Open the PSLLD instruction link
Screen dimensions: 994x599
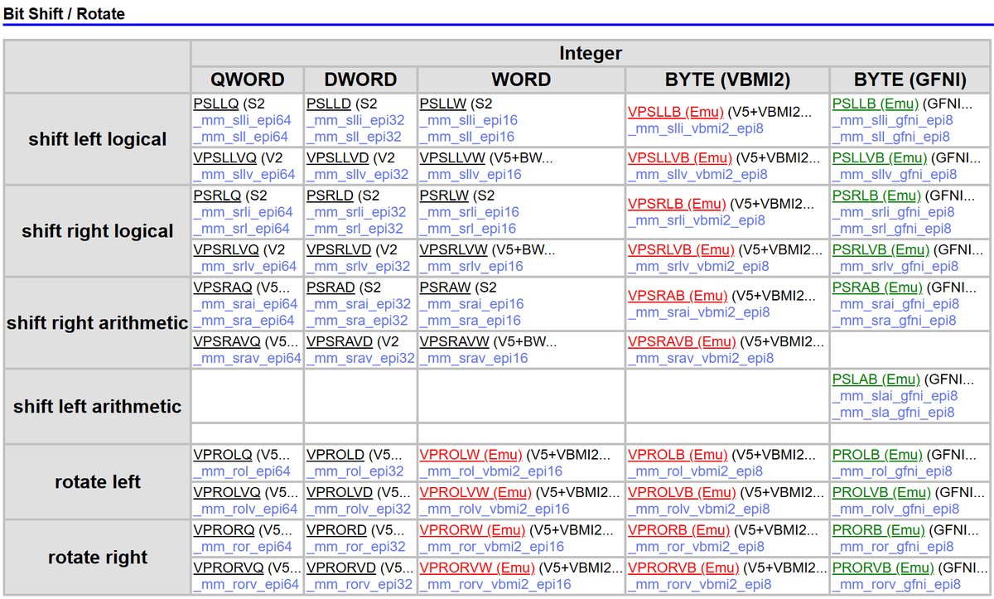tap(329, 104)
